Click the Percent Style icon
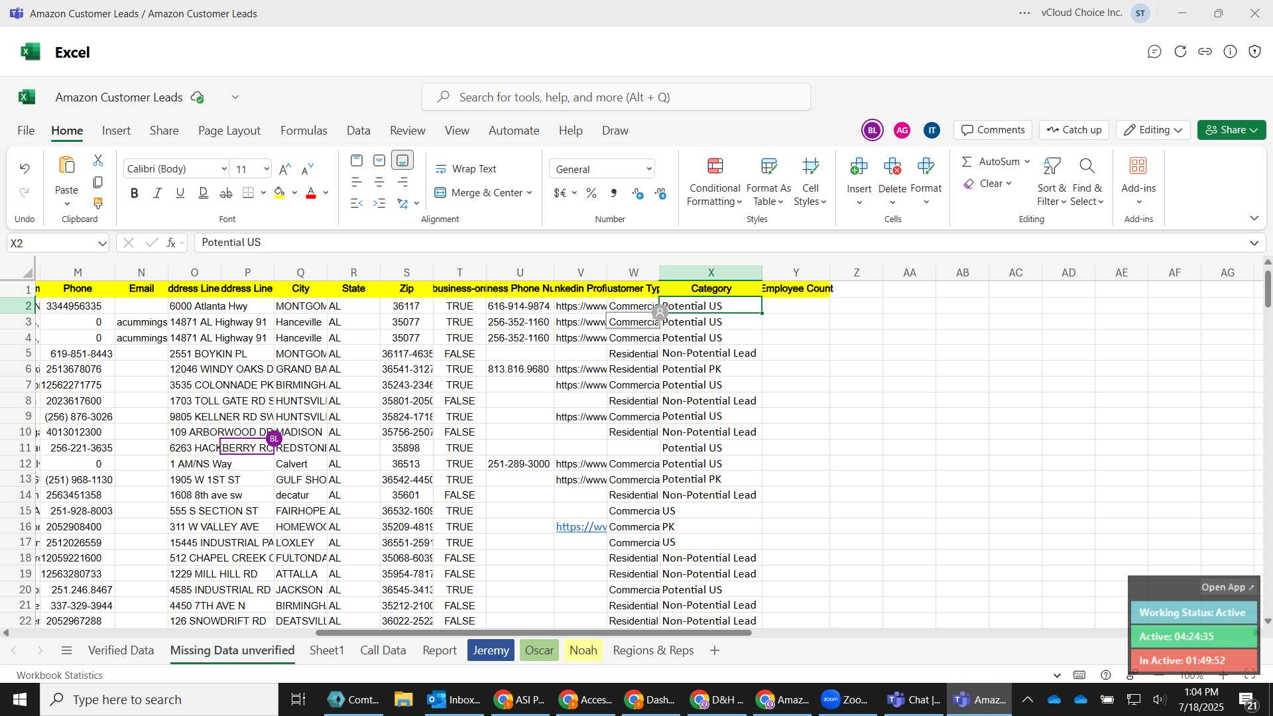1273x716 pixels. [x=591, y=193]
